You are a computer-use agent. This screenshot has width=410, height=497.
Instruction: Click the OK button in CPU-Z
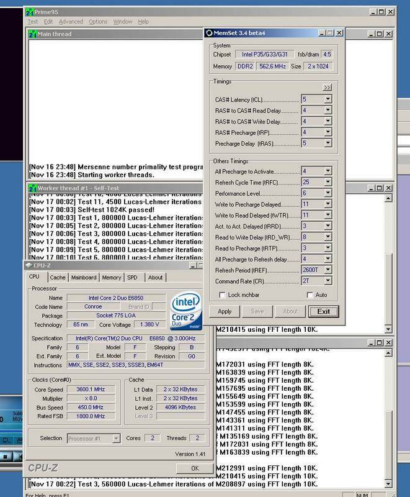[x=195, y=468]
